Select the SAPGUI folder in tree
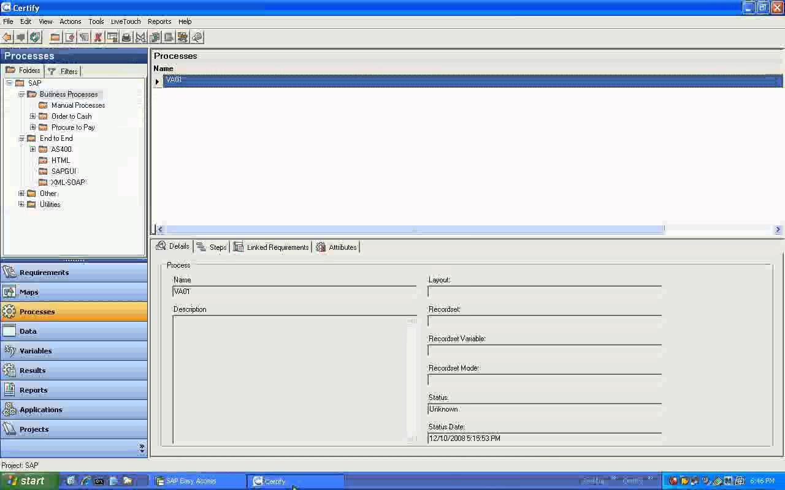Viewport: 785px width, 490px height. [x=64, y=171]
